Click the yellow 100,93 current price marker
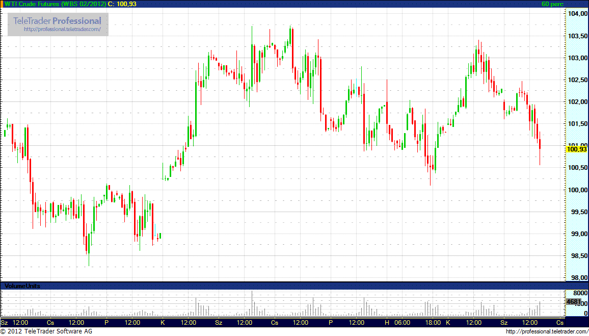Viewport: 589px width, 336px height. coord(576,149)
